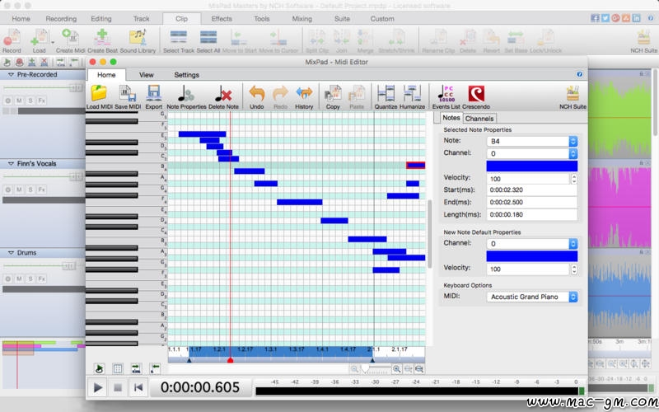Switch to Channels tab
The image size is (659, 412).
coord(479,119)
